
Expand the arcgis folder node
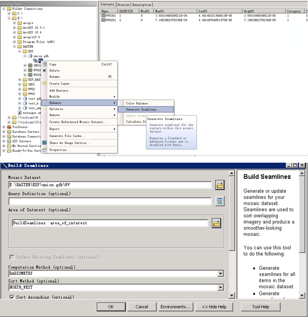pyautogui.click(x=14, y=23)
